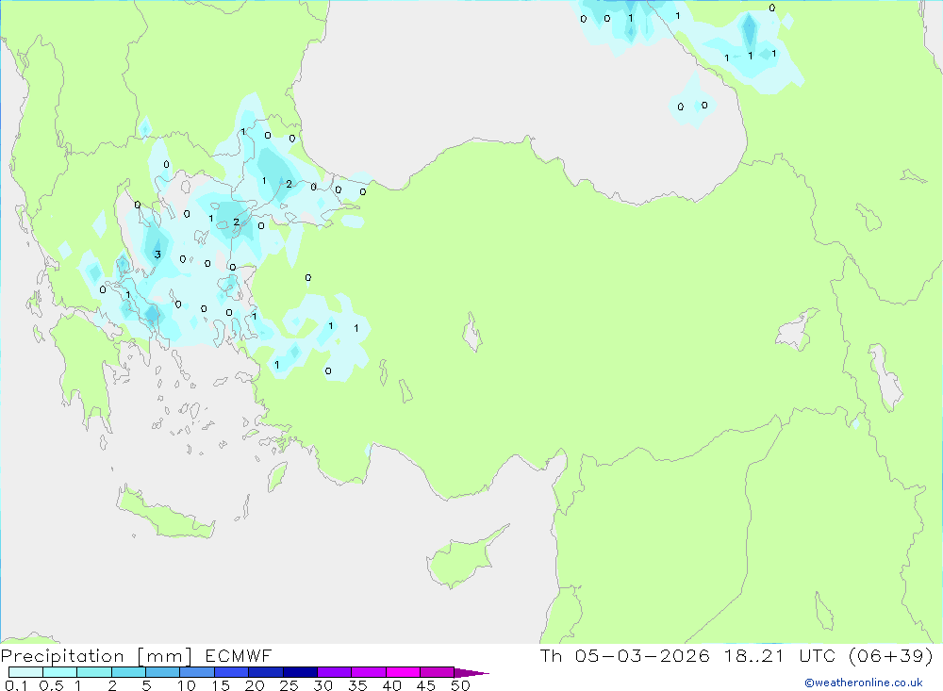Click the '18..21' time range text
This screenshot has height=691, width=943.
pos(754,656)
